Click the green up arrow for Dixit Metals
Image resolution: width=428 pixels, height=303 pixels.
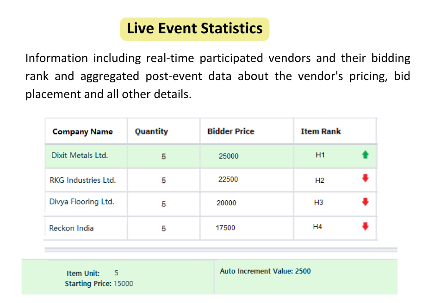365,155
